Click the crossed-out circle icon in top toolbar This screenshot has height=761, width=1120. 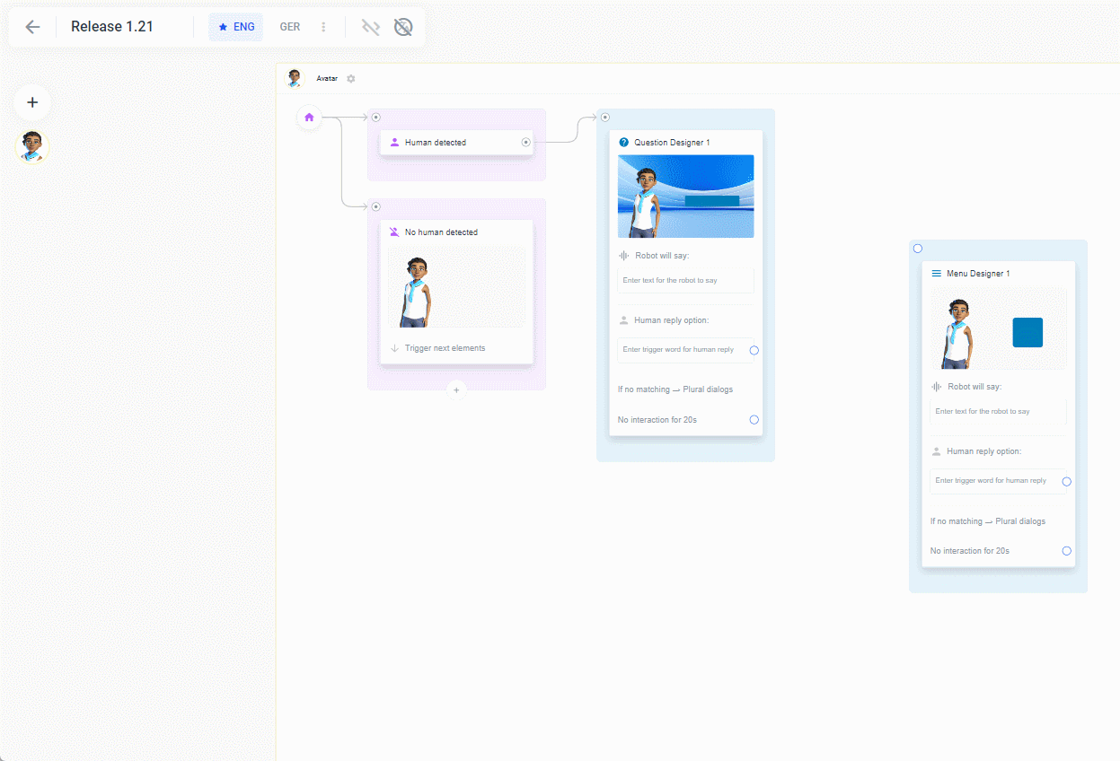point(403,27)
